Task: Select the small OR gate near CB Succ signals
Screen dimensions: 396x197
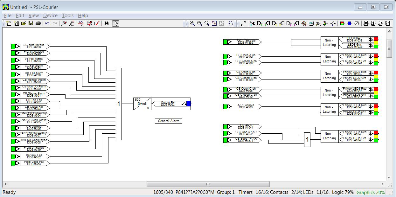Action: [x=307, y=139]
